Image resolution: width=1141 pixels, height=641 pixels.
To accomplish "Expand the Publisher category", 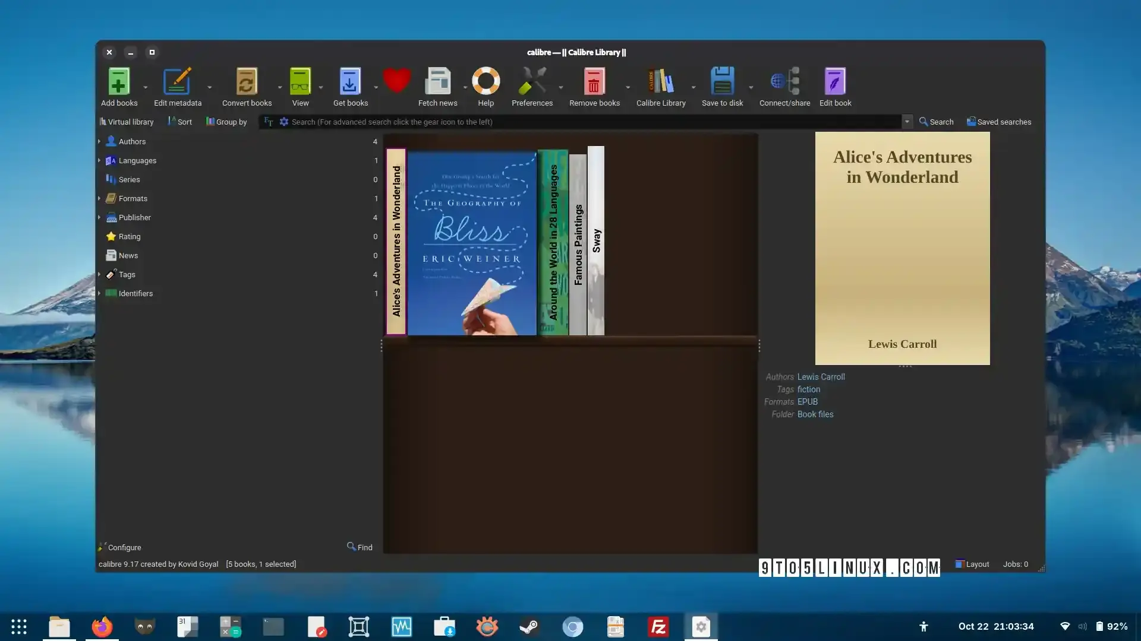I will point(99,217).
